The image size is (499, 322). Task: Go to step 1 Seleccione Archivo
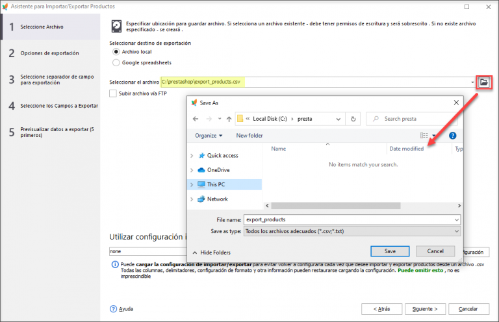pos(51,27)
